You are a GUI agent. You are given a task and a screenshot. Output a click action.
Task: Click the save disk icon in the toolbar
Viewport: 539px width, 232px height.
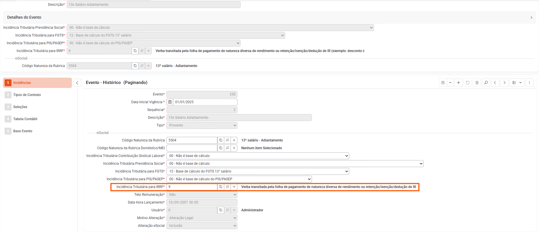point(443,83)
